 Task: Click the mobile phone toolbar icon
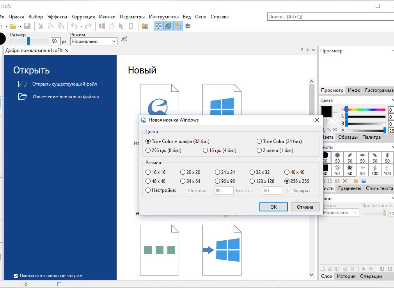tap(131, 26)
